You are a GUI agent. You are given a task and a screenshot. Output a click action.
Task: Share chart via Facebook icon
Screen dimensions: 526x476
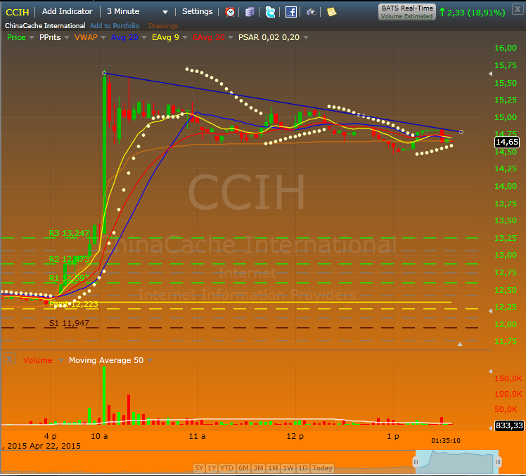point(291,12)
